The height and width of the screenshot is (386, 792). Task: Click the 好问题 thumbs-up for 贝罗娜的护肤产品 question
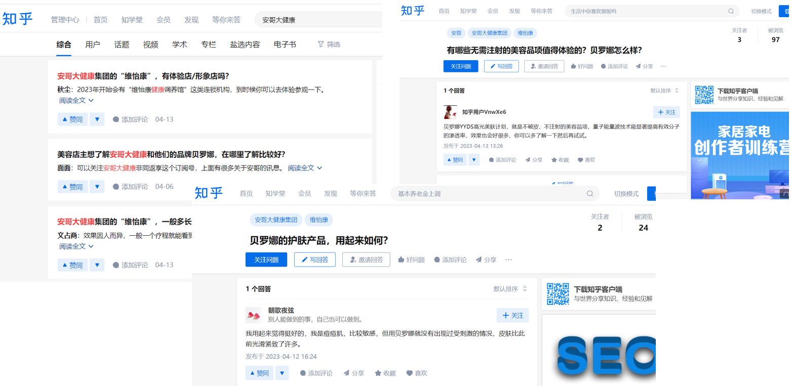click(x=401, y=260)
